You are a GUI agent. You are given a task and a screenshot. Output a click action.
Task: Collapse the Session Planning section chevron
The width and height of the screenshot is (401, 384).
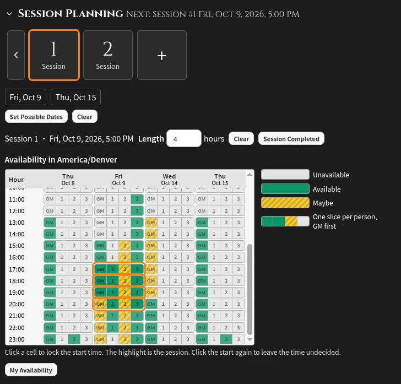[x=9, y=14]
